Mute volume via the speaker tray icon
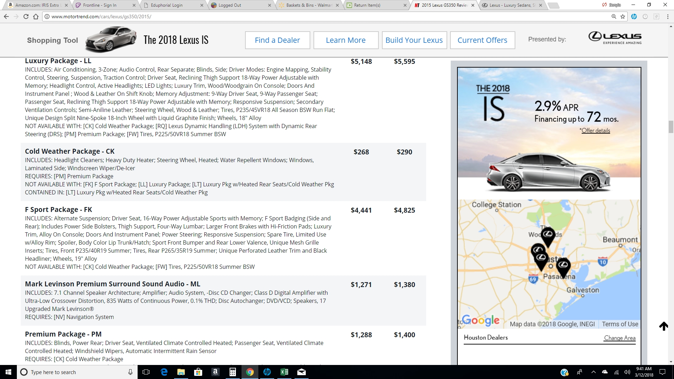The image size is (674, 379). pyautogui.click(x=627, y=372)
